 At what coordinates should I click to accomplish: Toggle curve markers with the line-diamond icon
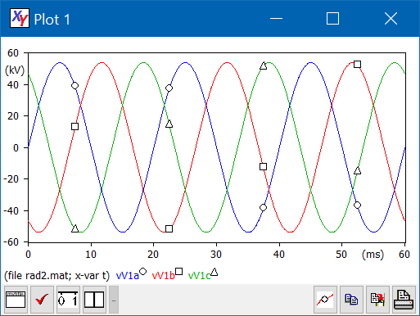[325, 300]
